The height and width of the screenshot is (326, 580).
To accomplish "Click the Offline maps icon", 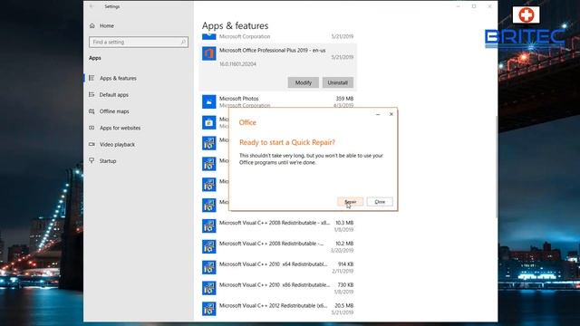I will pos(92,111).
